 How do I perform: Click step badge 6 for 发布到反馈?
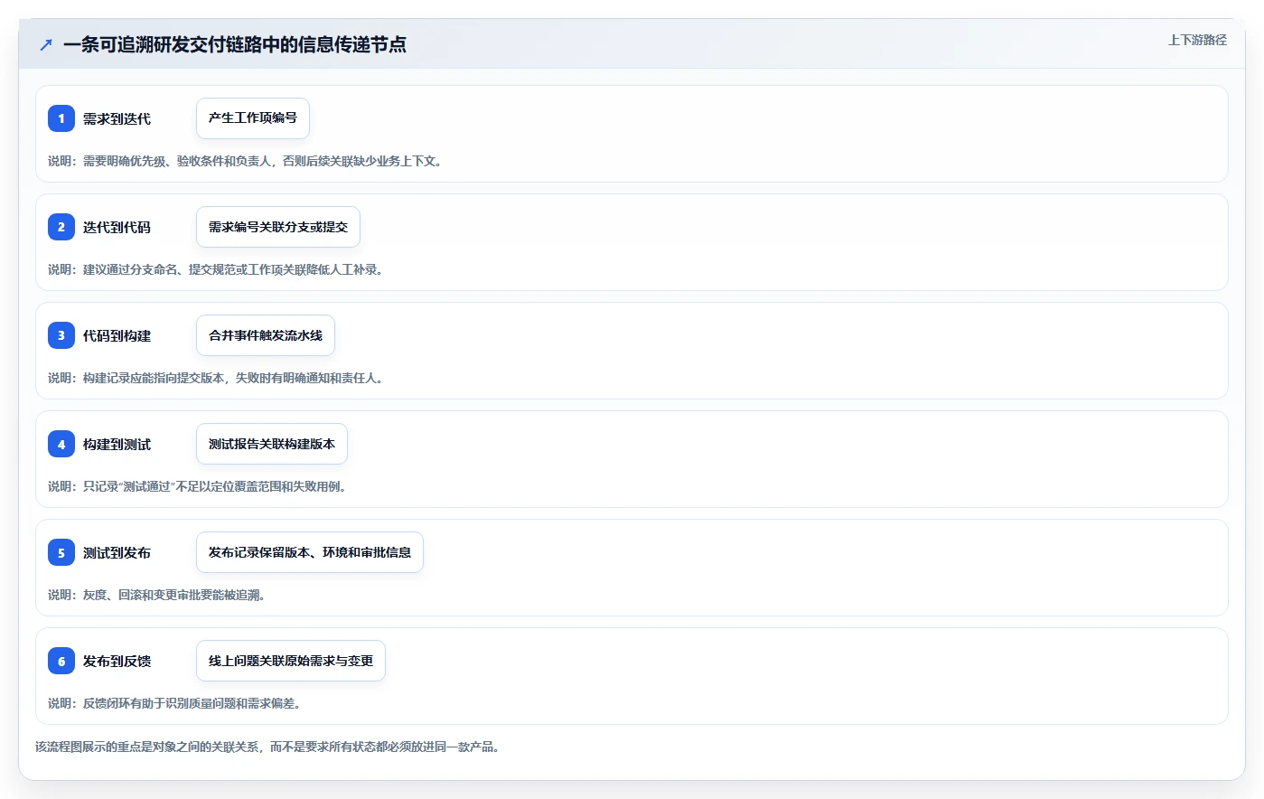[61, 661]
